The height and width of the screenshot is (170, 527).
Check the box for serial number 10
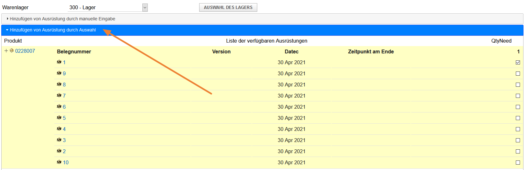(x=518, y=163)
